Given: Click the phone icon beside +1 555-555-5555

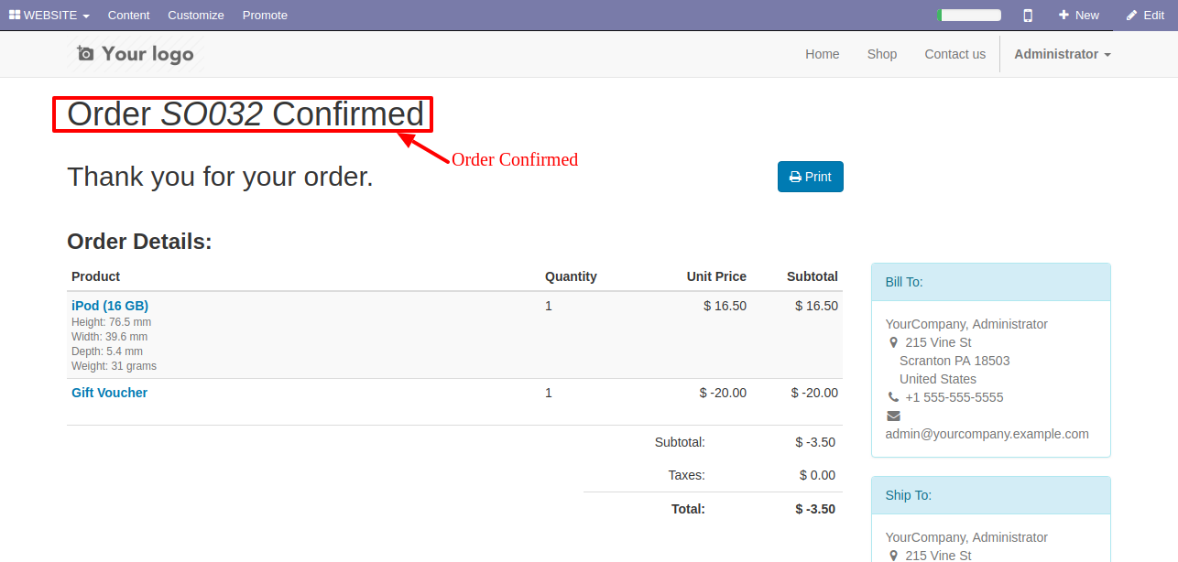Looking at the screenshot, I should click(893, 397).
